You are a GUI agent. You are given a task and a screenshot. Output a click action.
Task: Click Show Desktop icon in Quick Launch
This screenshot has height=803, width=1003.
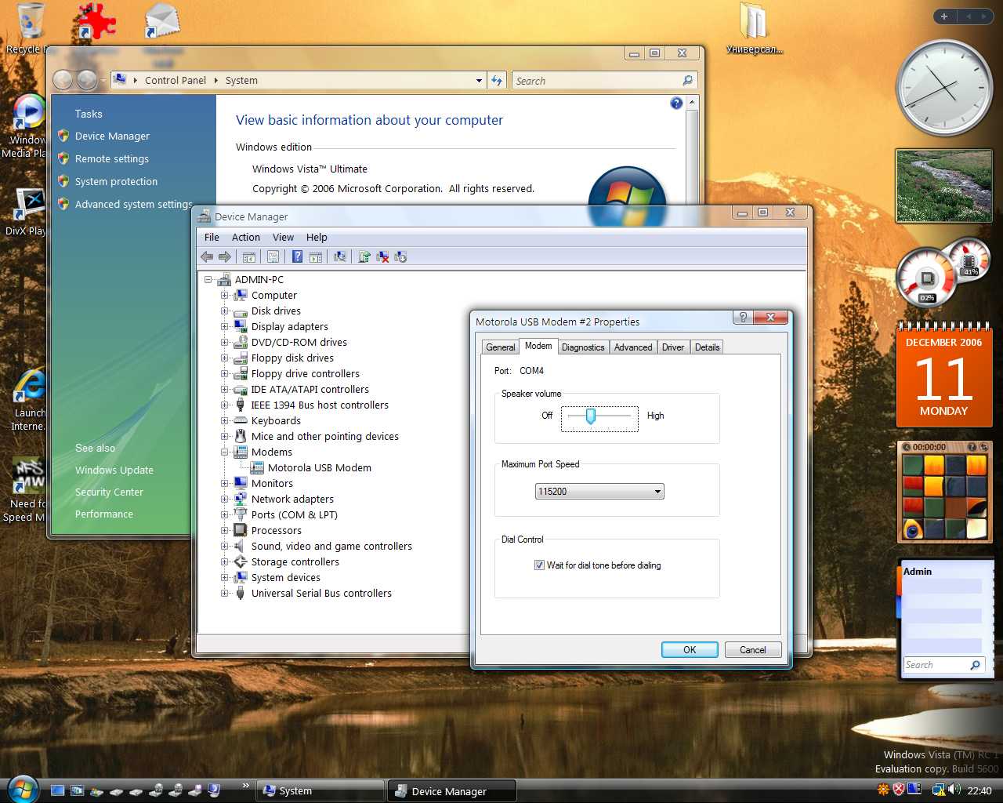(57, 790)
